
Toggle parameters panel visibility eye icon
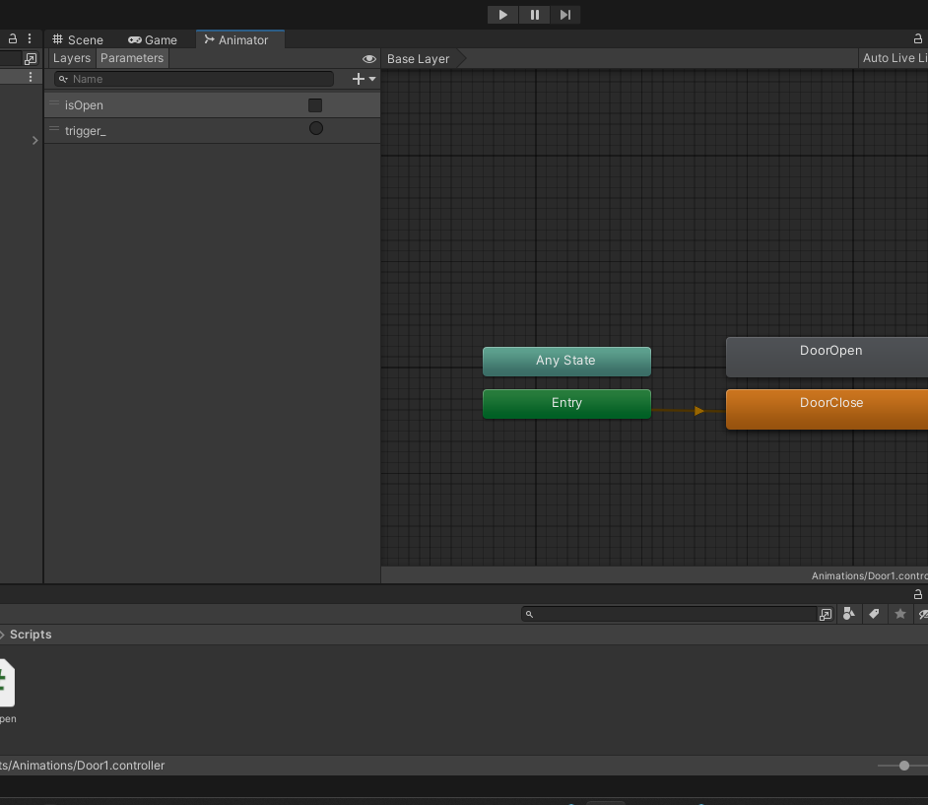pos(369,59)
